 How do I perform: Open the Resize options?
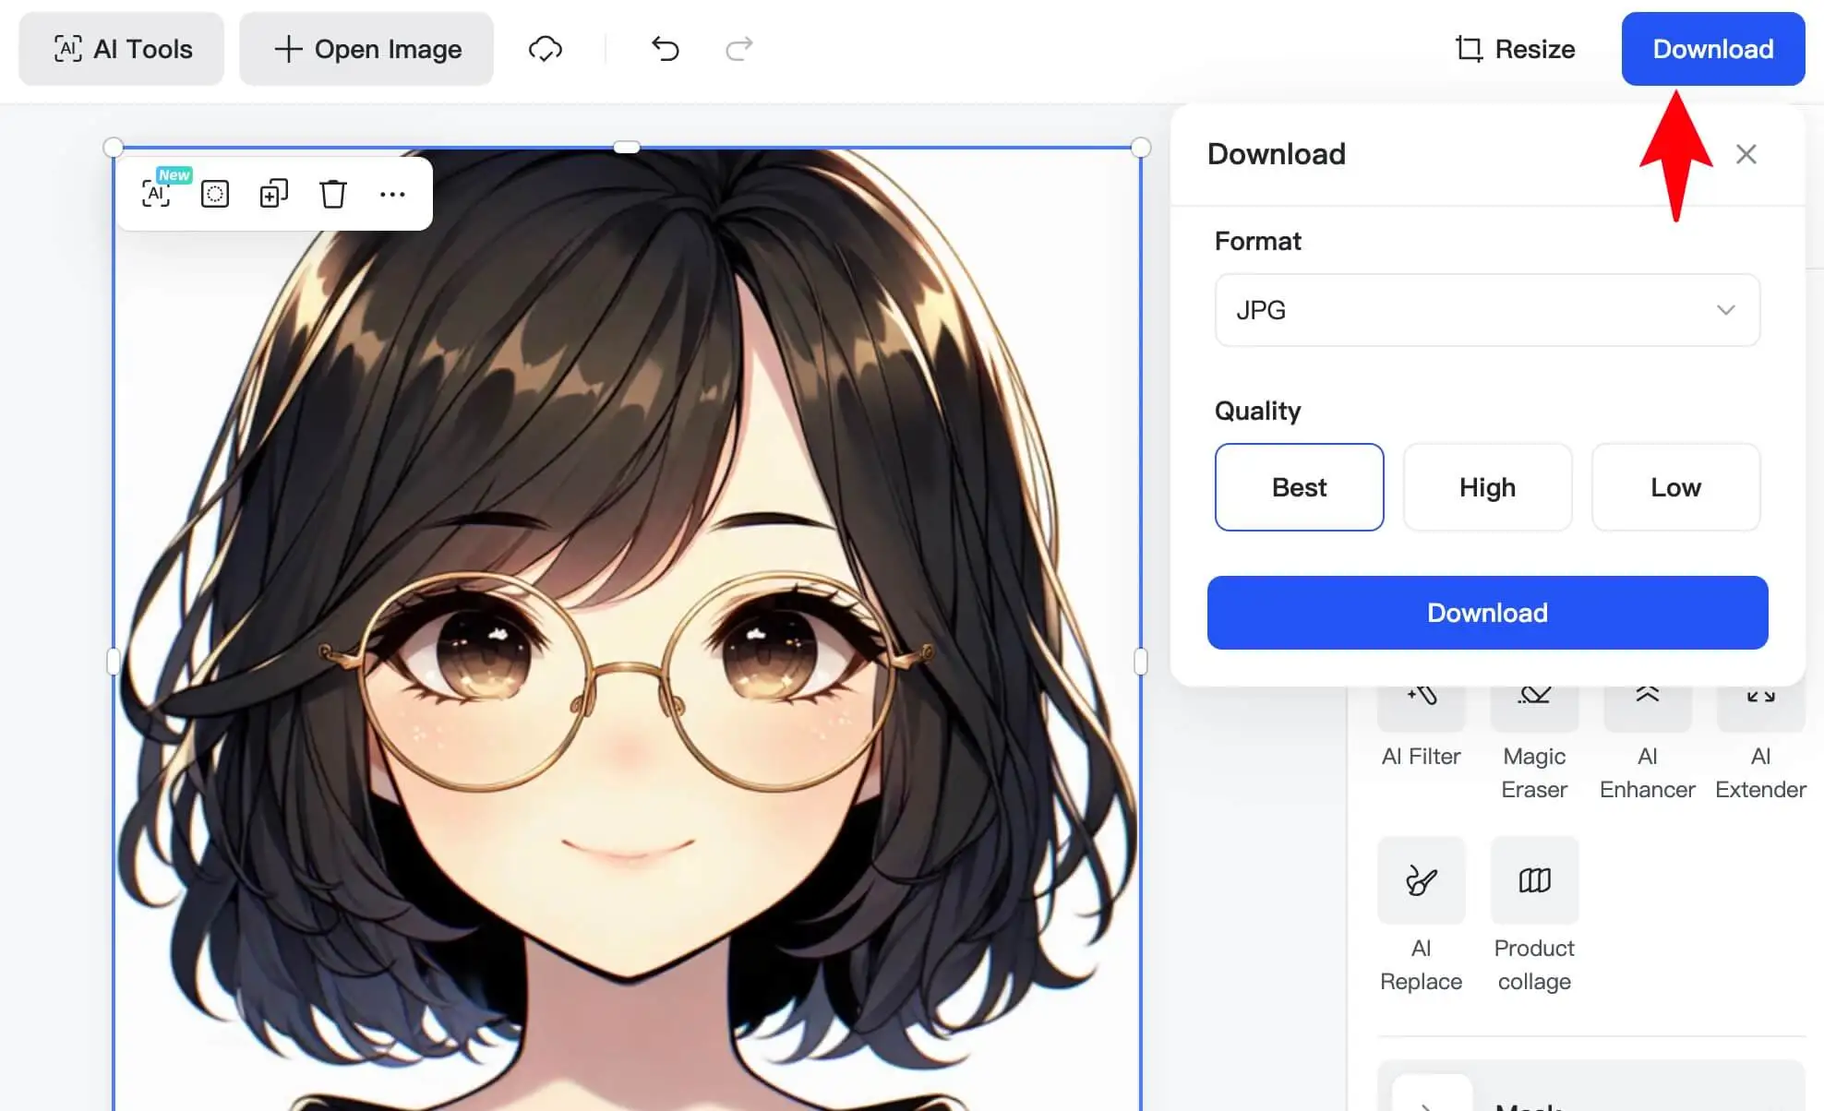1514,48
